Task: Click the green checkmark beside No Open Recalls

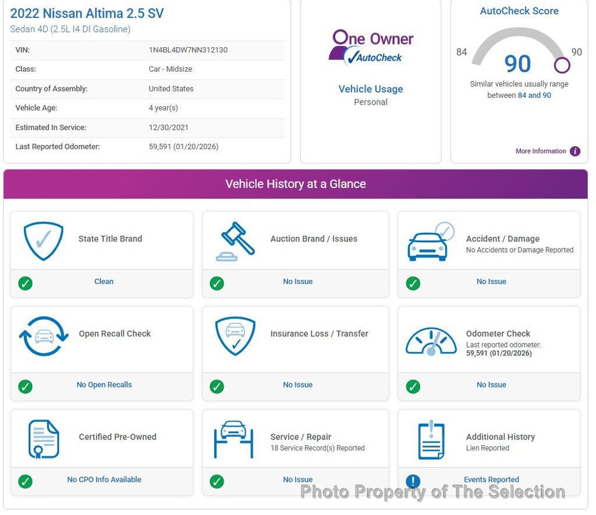Action: click(x=25, y=386)
